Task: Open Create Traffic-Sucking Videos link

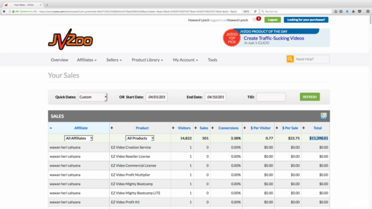Action: (x=274, y=38)
